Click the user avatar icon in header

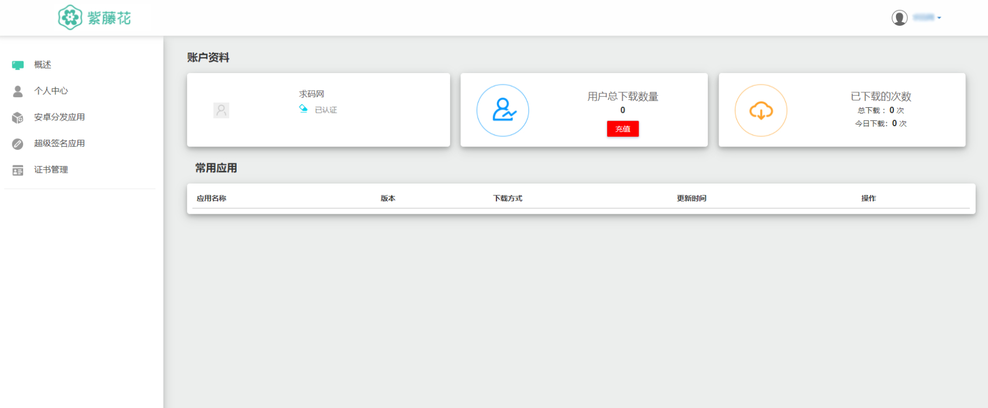pyautogui.click(x=899, y=18)
